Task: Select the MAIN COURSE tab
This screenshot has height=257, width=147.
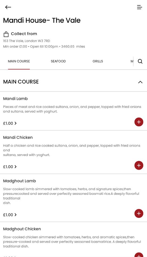Action: click(19, 61)
